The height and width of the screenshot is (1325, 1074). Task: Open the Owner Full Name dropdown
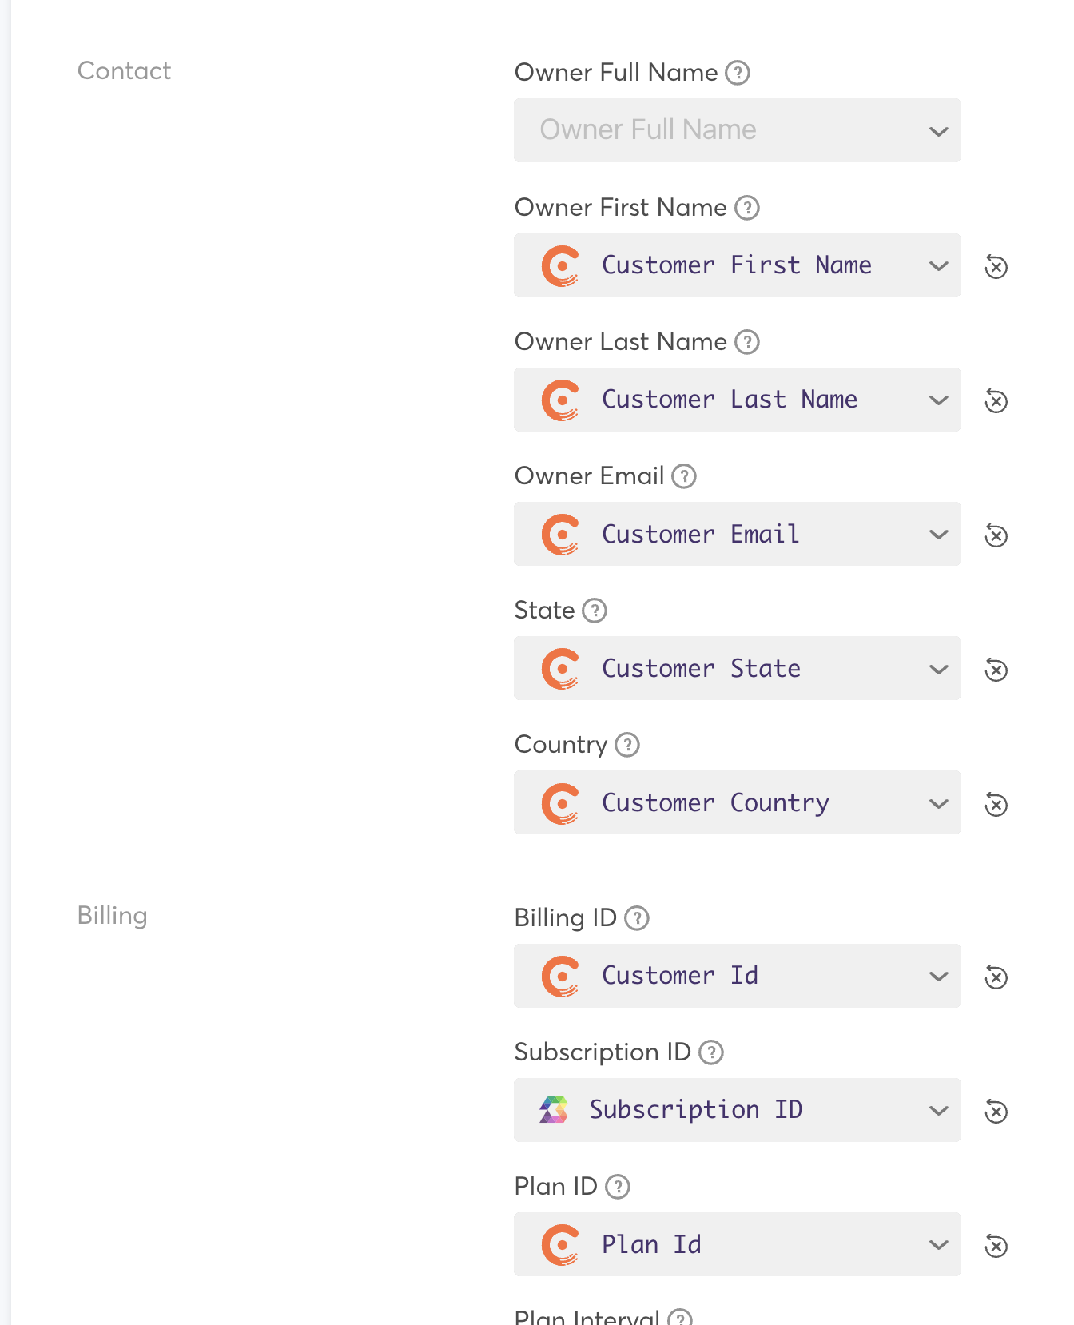pyautogui.click(x=737, y=130)
